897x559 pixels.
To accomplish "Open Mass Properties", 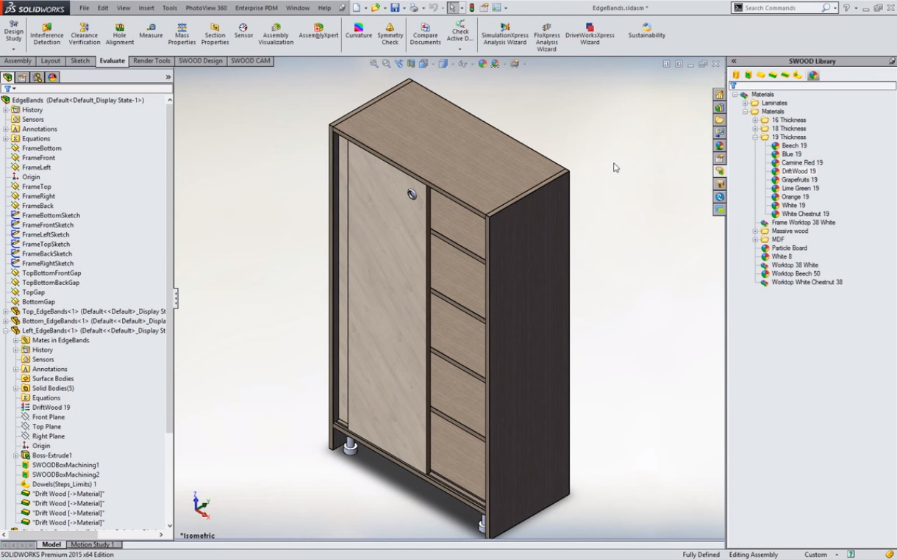I will click(182, 34).
